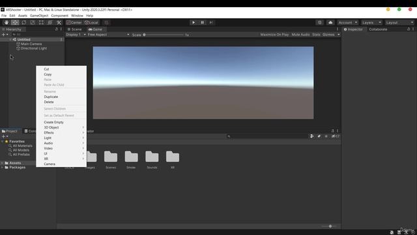417x235 pixels.
Task: Lock the Hierarchy panel
Action: (57, 29)
